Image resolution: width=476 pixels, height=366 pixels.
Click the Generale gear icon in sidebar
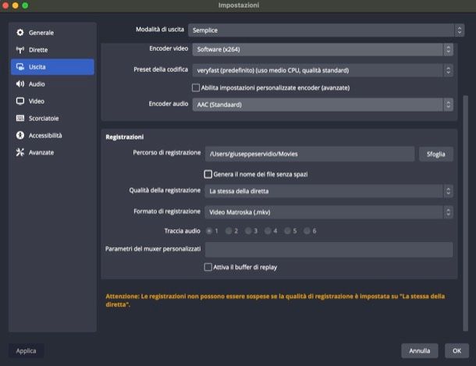coord(20,33)
